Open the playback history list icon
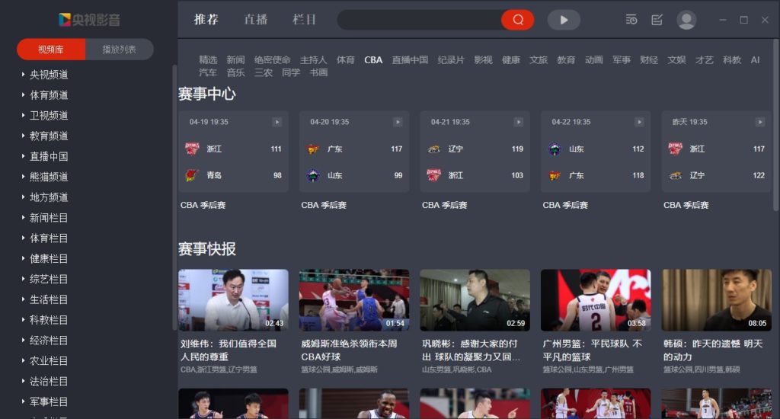Viewport: 780px width, 419px height. tap(631, 20)
